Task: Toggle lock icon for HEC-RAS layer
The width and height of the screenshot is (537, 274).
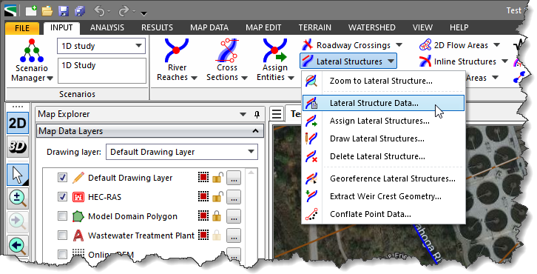Action: (217, 197)
